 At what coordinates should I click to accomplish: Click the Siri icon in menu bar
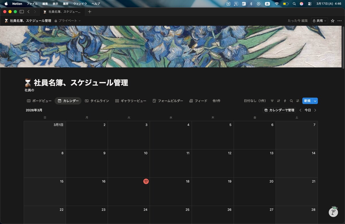(301, 4)
